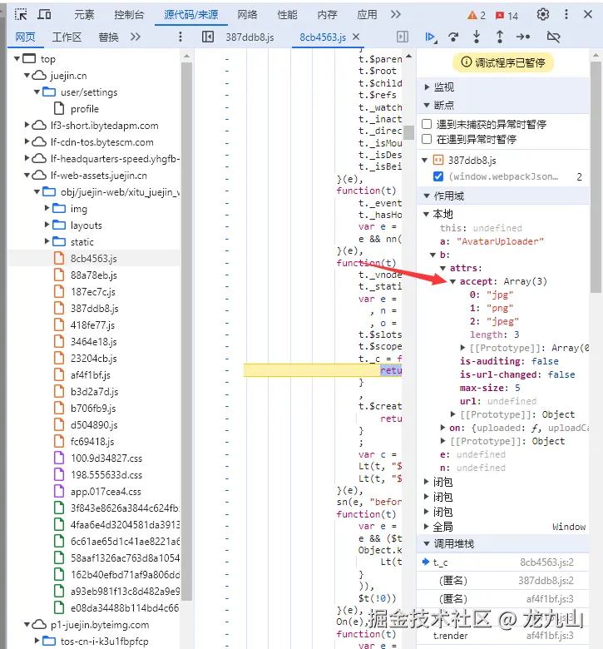Select the t.render call stack frame
Screen dimensions: 603x649
(502, 636)
